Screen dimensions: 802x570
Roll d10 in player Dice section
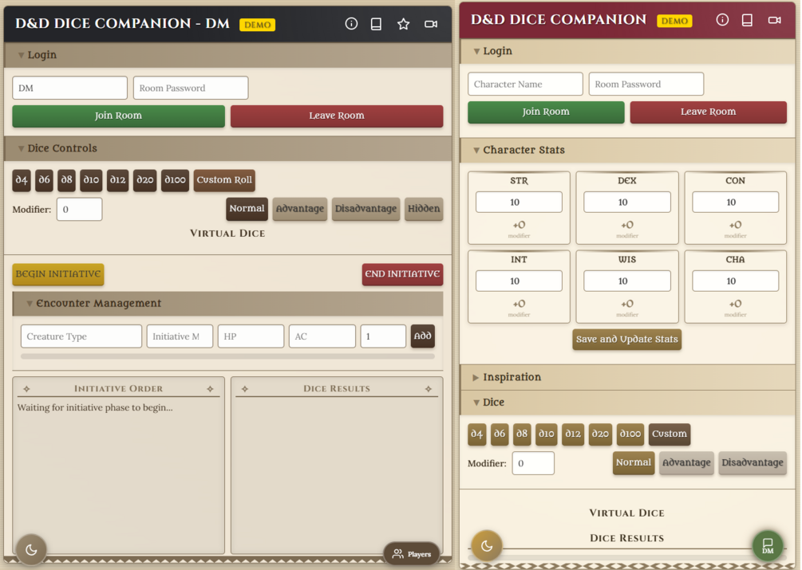tap(547, 434)
